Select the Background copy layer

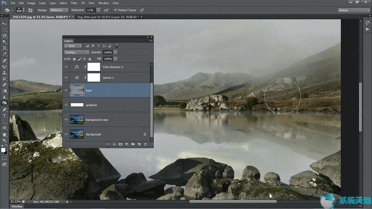(x=110, y=120)
